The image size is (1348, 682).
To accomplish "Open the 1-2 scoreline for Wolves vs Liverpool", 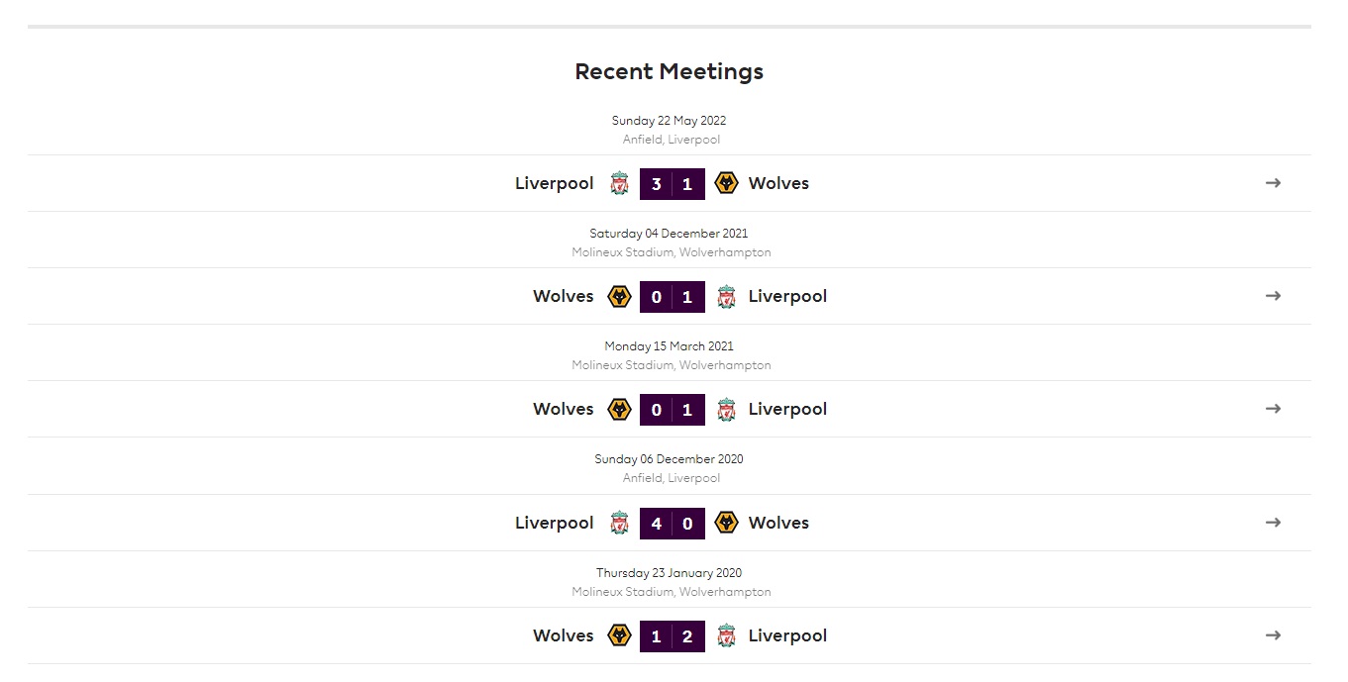I will tap(673, 635).
